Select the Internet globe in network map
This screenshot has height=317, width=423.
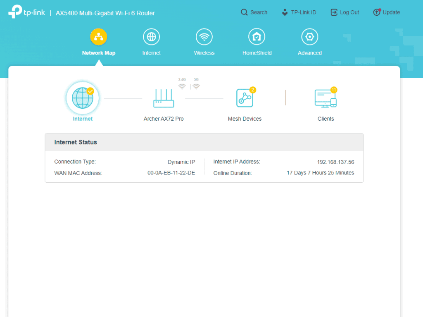click(x=83, y=98)
